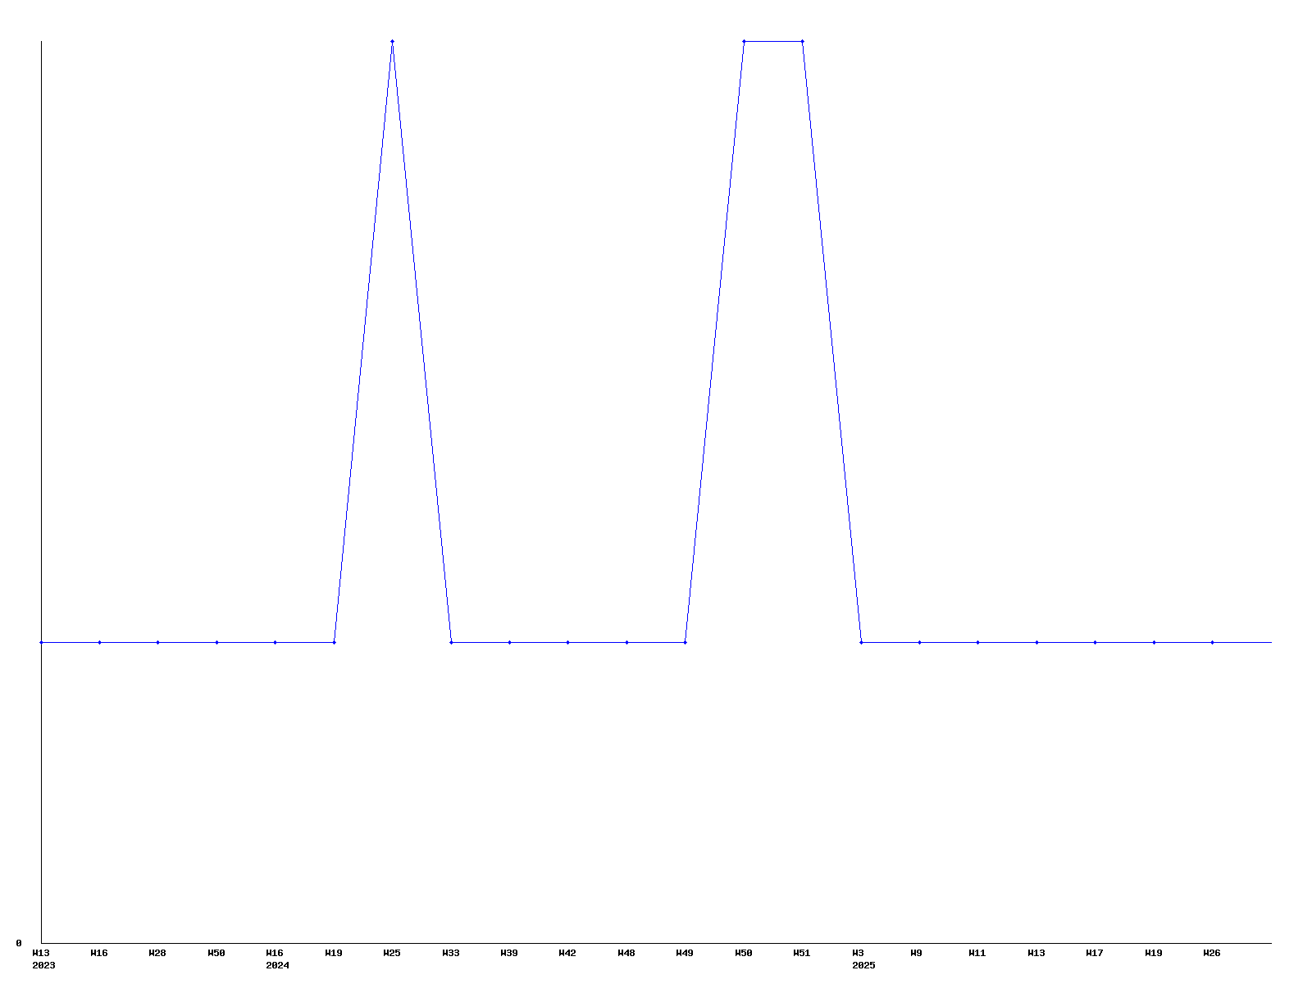Click the data point above W26

point(1212,642)
